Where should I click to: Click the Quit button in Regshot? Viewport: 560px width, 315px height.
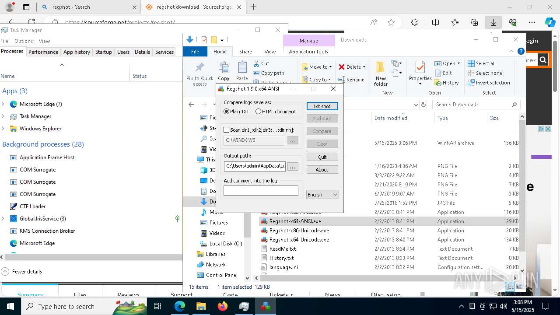tap(322, 157)
